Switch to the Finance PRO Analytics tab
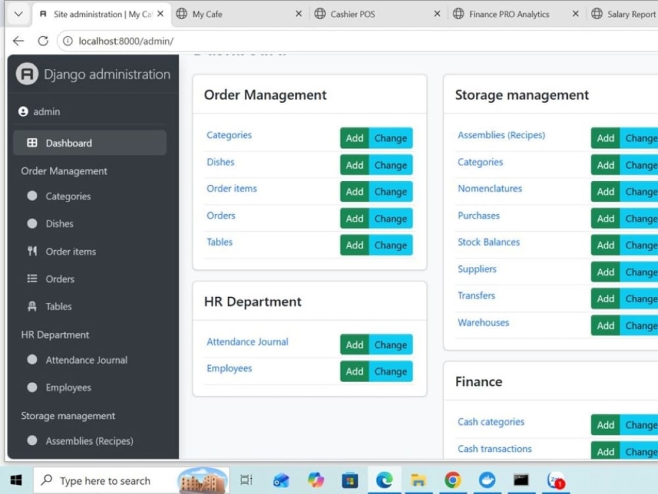 (x=516, y=14)
